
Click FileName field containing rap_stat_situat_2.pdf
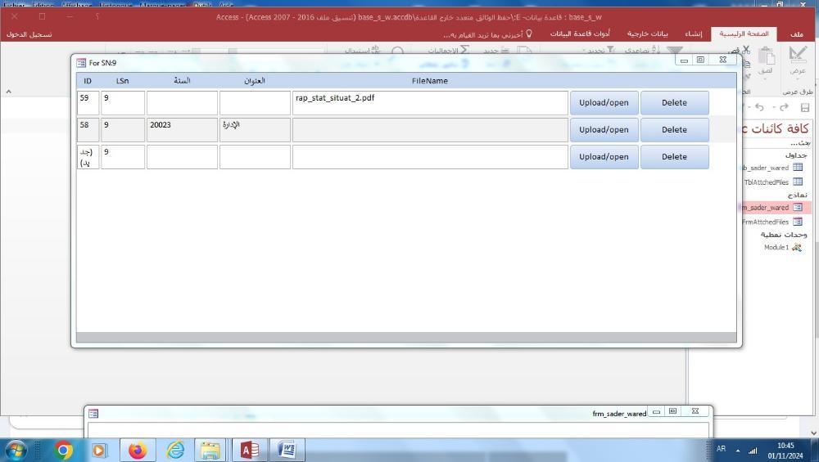point(430,103)
